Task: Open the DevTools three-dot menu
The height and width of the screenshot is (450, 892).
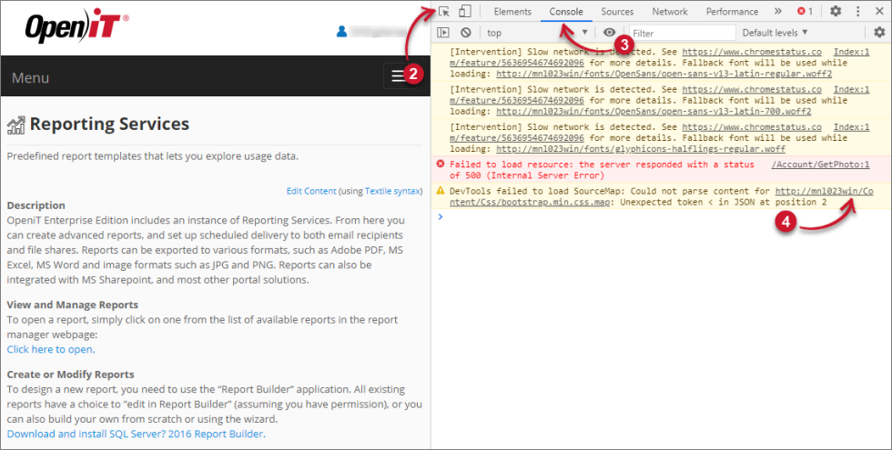Action: (x=857, y=11)
